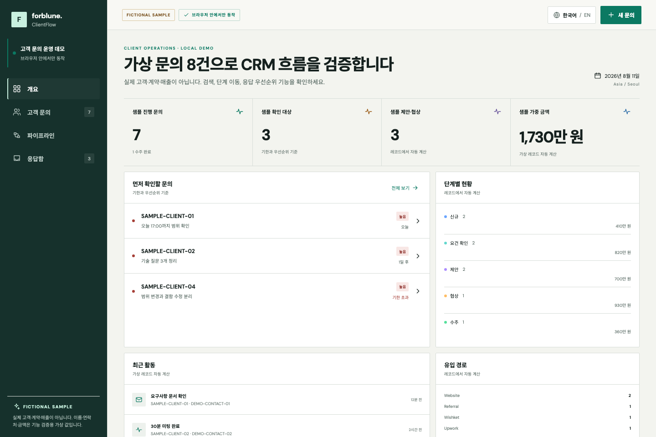Click the pulse icon on 샘플 제안·협상 card
This screenshot has width=656, height=437.
pos(497,112)
